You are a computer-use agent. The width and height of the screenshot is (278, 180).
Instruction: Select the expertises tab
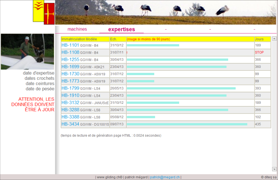[121, 29]
